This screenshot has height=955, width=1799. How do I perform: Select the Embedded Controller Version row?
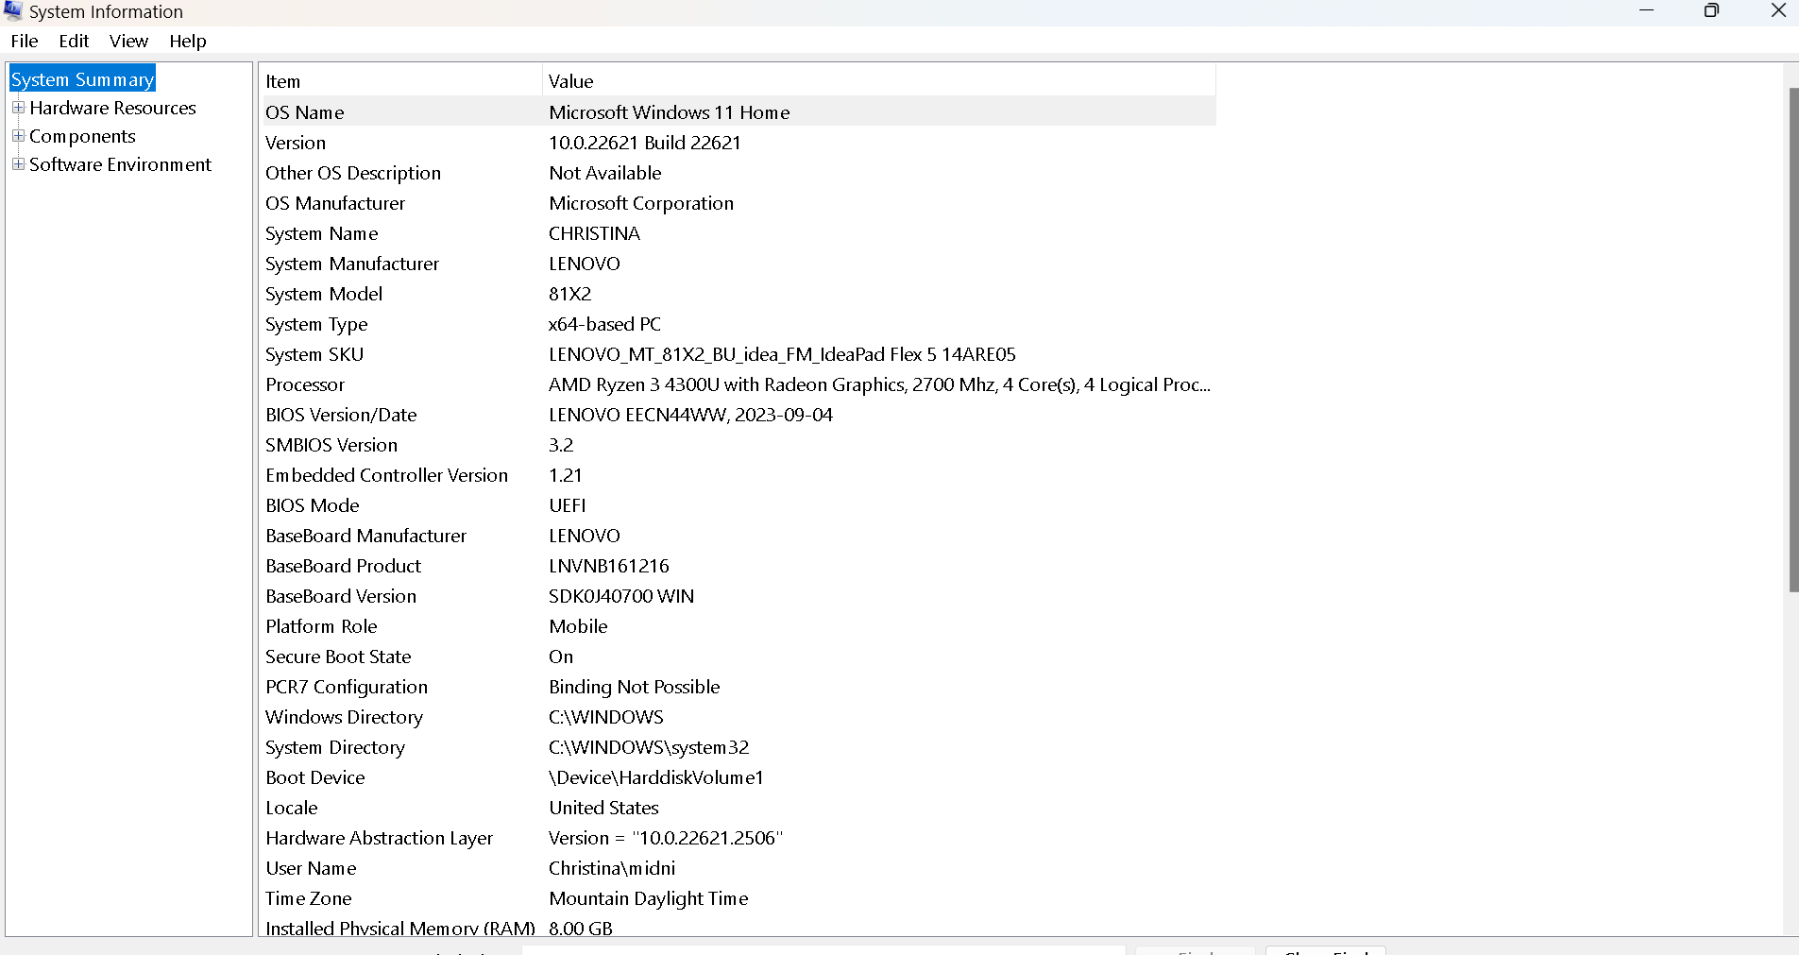tap(738, 475)
